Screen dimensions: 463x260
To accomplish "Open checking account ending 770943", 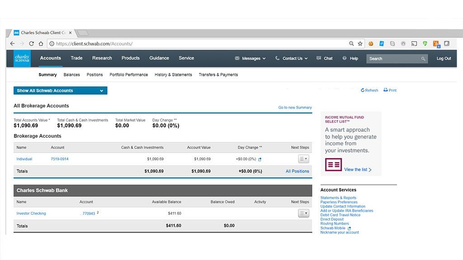I will (x=88, y=214).
